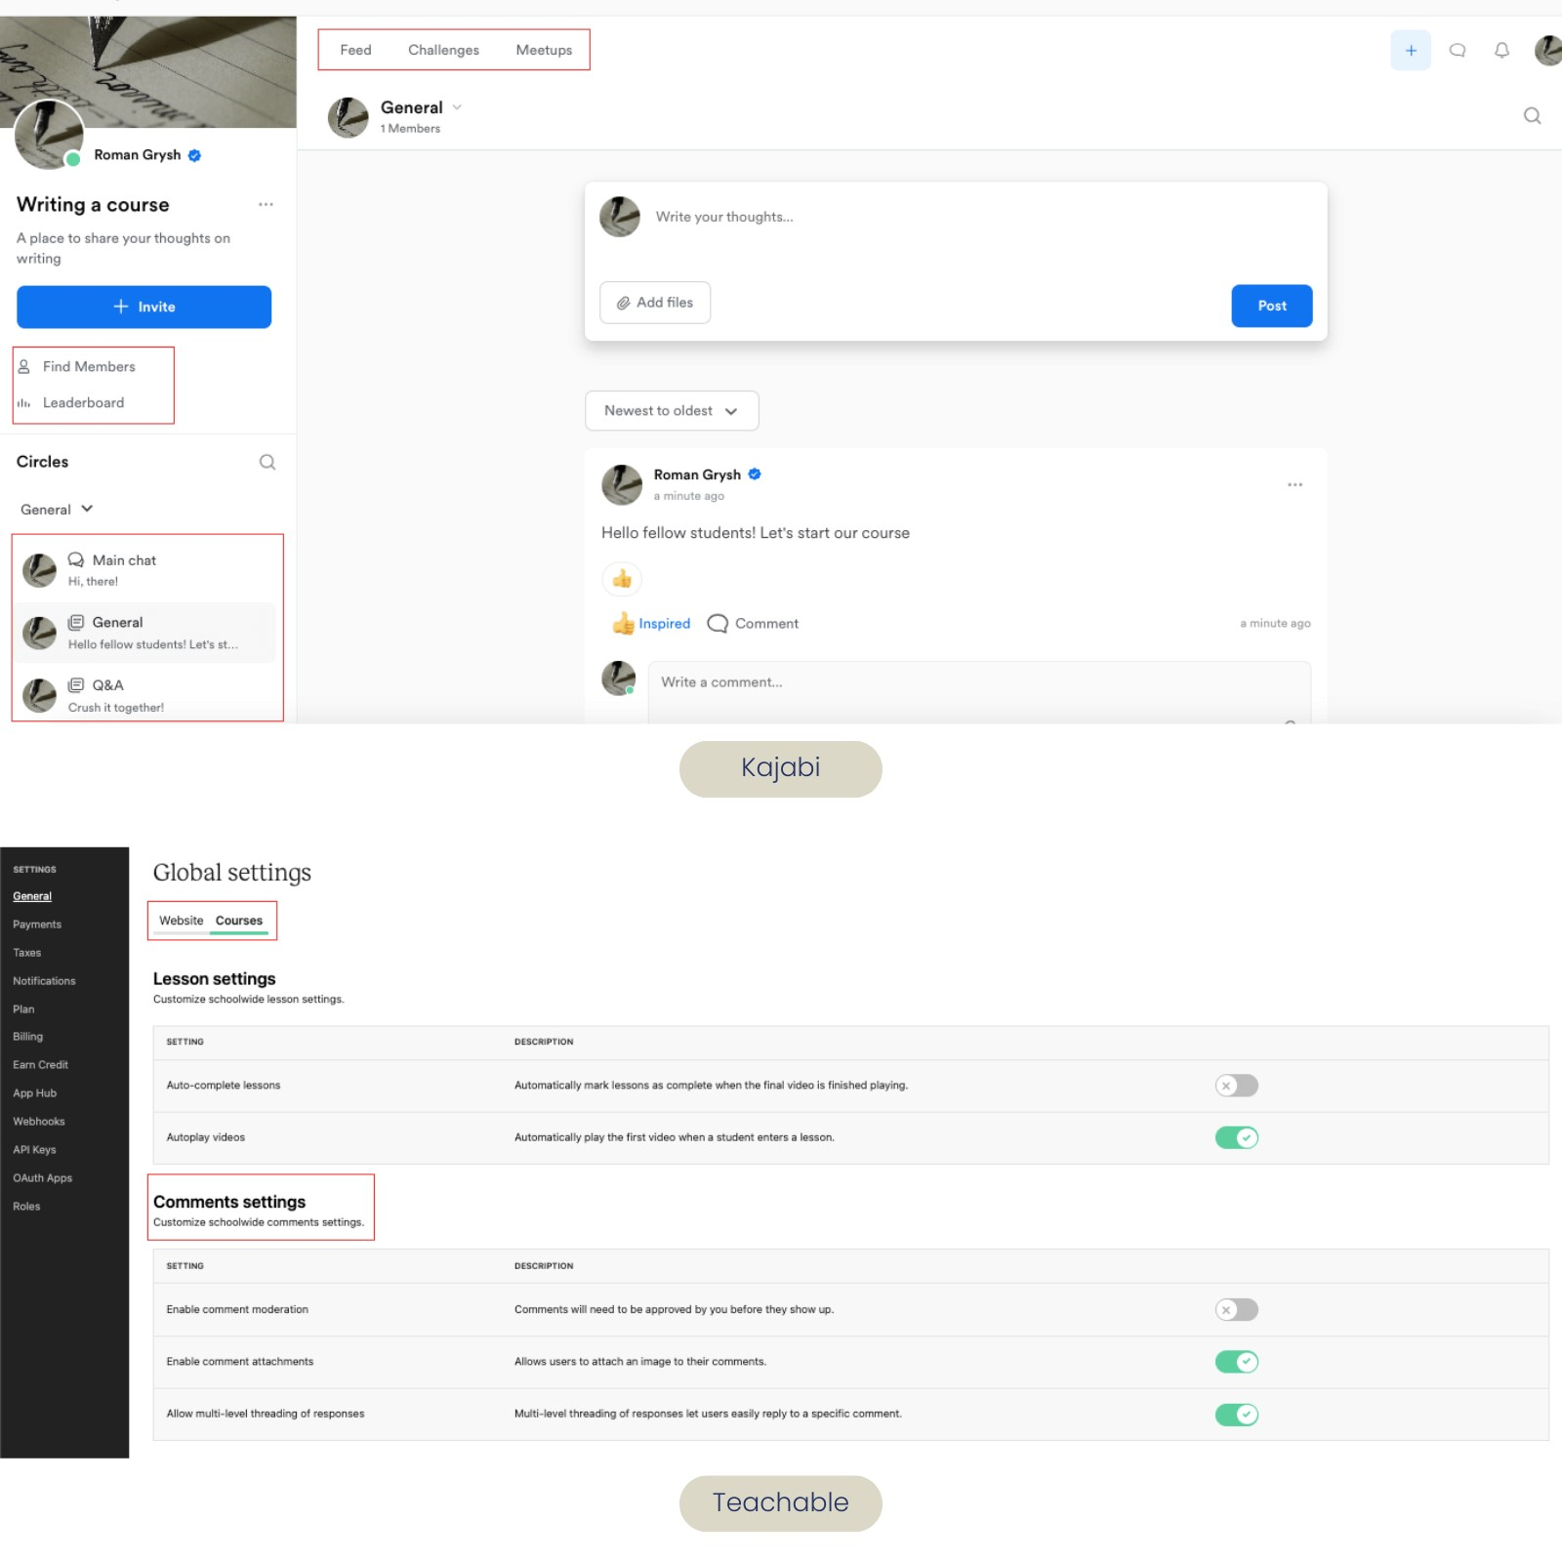Click Roman Grysh post author name
The height and width of the screenshot is (1562, 1562).
[697, 474]
